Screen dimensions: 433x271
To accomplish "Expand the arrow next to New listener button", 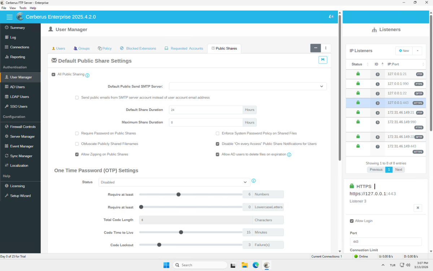I will click(x=417, y=51).
